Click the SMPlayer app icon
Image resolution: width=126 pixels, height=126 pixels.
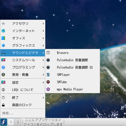[48, 75]
